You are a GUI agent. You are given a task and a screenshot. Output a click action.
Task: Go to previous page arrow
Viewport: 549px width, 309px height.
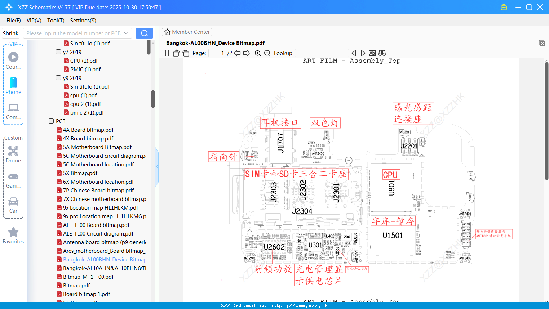click(x=237, y=53)
